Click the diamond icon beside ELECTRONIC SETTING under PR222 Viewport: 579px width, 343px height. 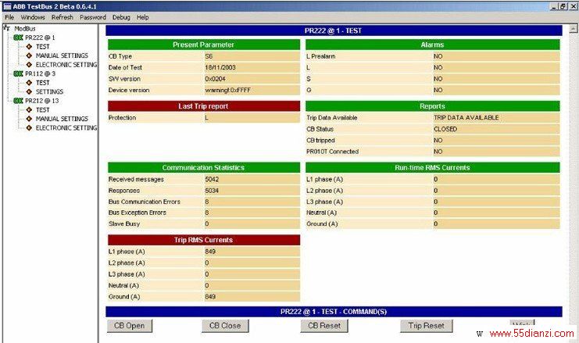pos(29,65)
